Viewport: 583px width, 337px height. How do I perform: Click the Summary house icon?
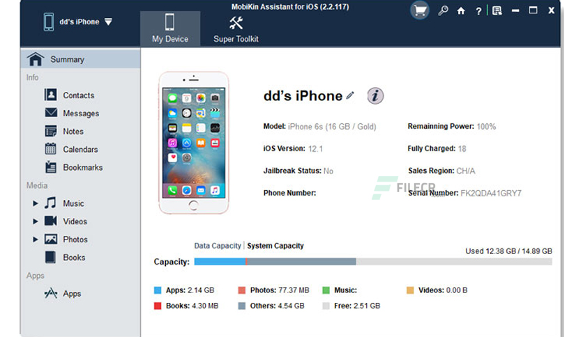coord(36,59)
